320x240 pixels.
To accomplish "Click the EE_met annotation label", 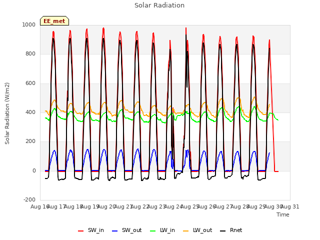I will point(54,21).
